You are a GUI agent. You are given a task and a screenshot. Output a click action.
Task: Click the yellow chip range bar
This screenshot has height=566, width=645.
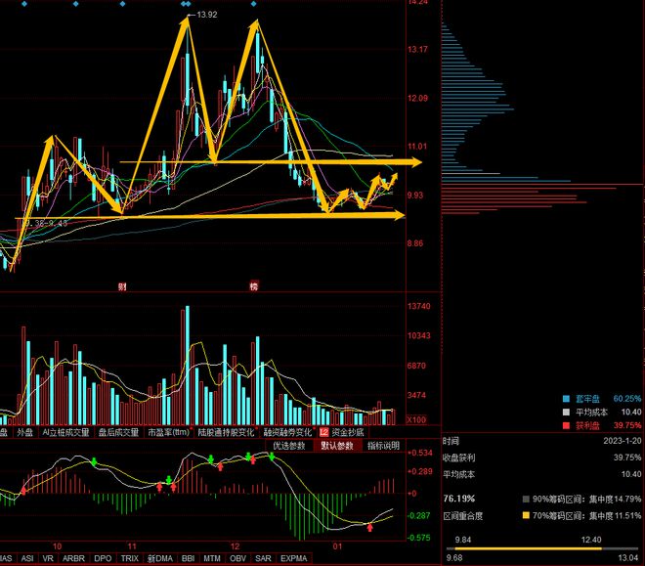point(528,548)
